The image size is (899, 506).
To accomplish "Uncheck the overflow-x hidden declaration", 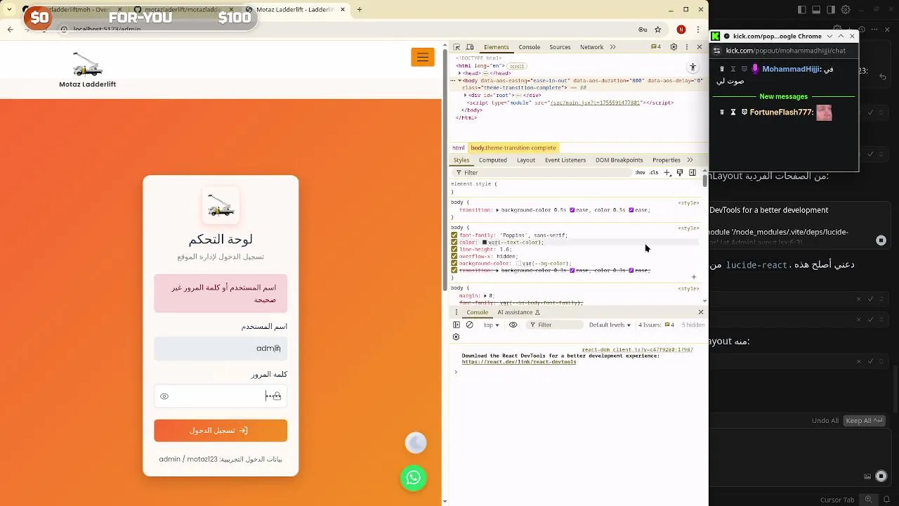I will [x=454, y=257].
